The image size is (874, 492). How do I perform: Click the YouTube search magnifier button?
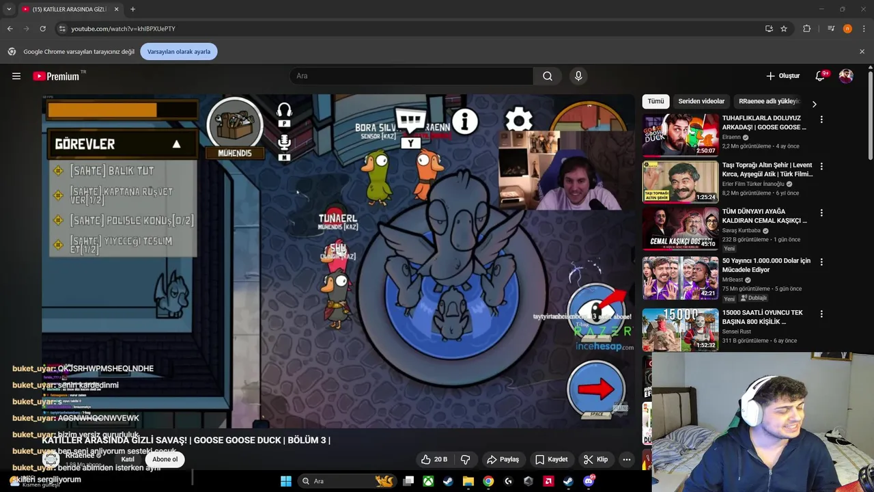[548, 77]
